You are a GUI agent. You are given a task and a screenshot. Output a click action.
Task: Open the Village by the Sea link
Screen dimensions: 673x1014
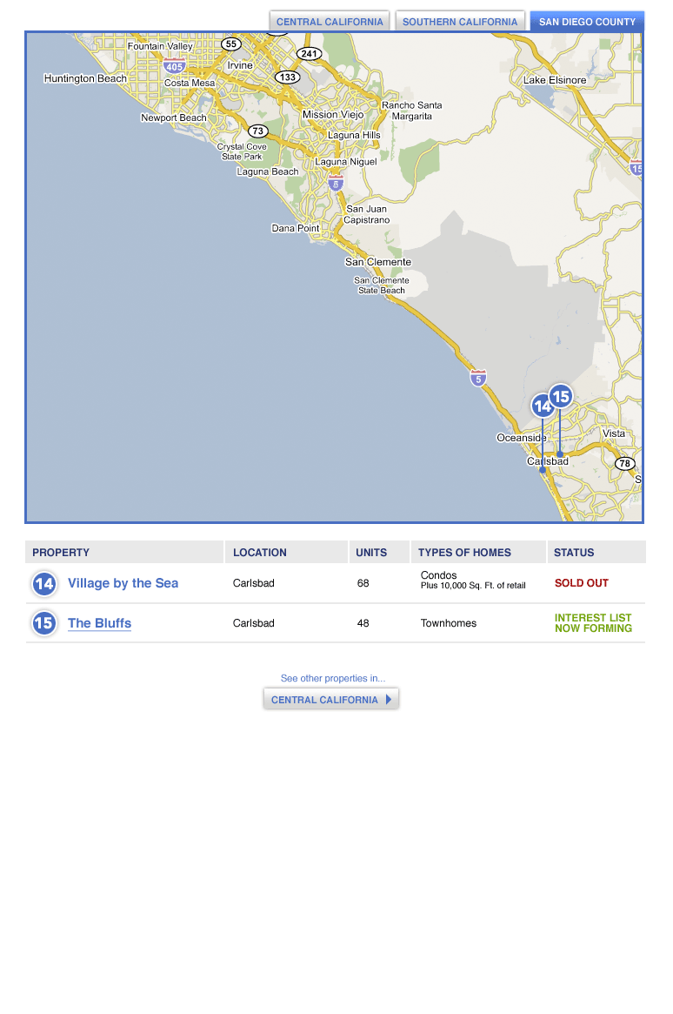point(123,583)
